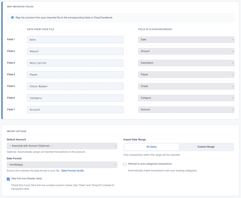The height and width of the screenshot is (198, 241).
Task: Switch to Custom Range date option
Action: click(206, 147)
